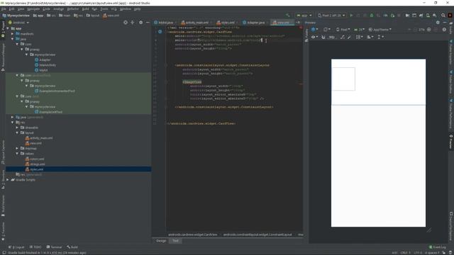Image resolution: width=454 pixels, height=255 pixels.
Task: Open the design surface layers dropdown
Action: (x=314, y=30)
